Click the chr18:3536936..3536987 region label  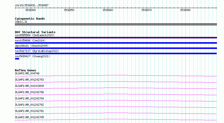[x=32, y=5]
